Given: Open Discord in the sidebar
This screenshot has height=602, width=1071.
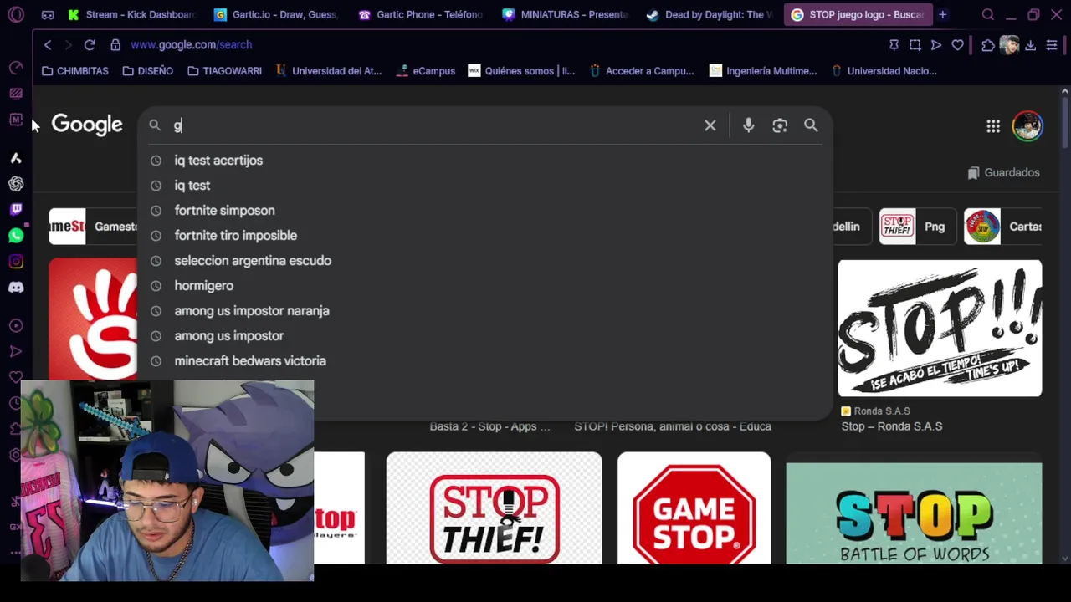Looking at the screenshot, I should click(x=16, y=288).
